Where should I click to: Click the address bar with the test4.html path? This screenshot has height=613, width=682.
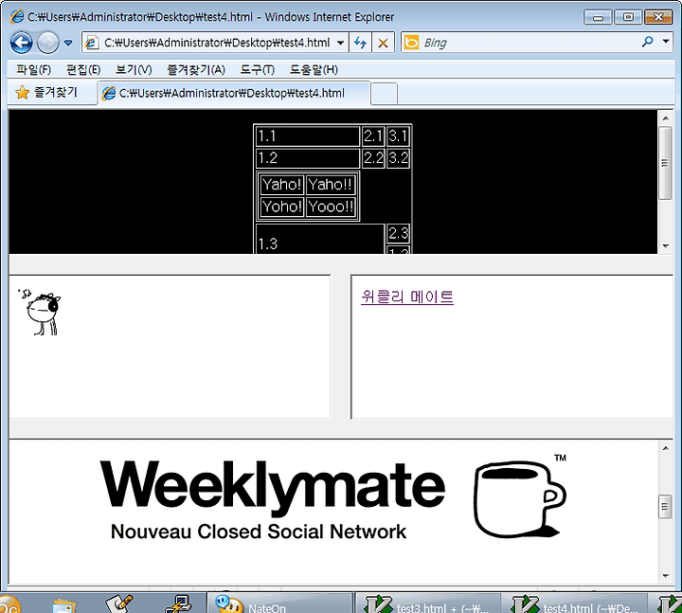(216, 43)
